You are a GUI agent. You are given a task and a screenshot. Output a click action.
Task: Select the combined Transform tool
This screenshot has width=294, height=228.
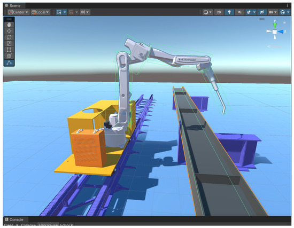[9, 56]
